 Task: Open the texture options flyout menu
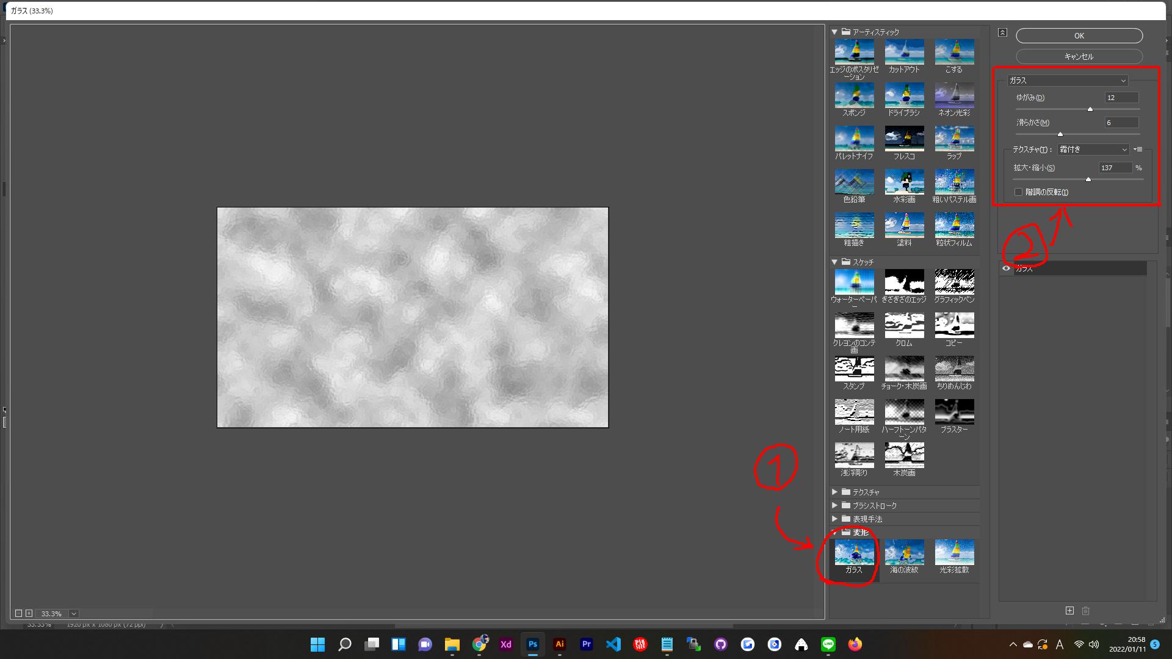[1138, 149]
